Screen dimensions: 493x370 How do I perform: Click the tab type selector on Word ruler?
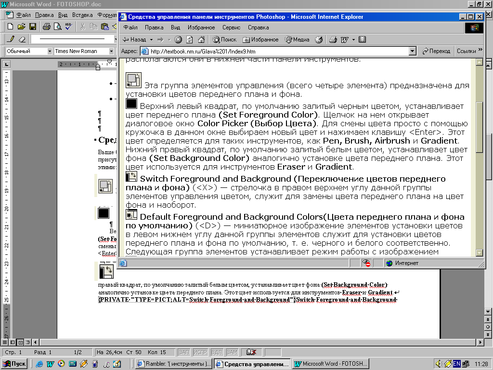(x=6, y=65)
